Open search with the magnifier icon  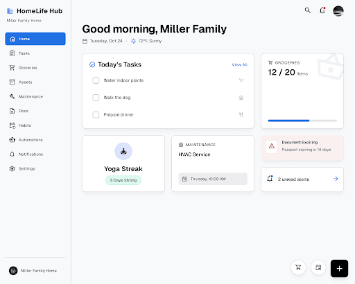coord(308,10)
